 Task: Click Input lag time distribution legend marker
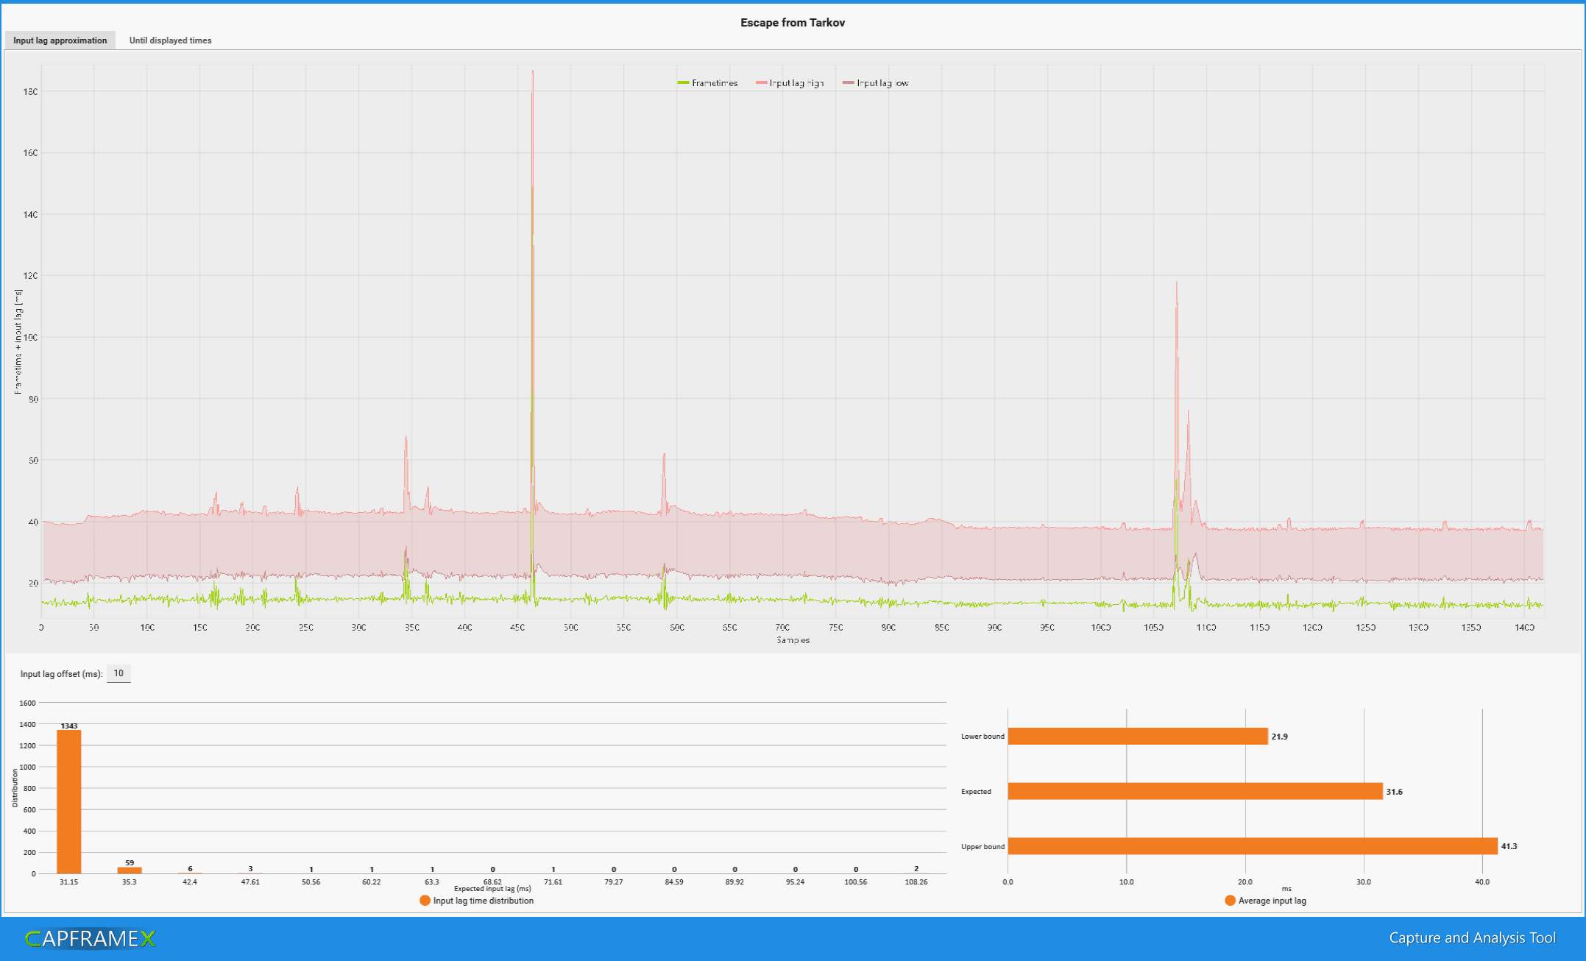click(x=425, y=901)
